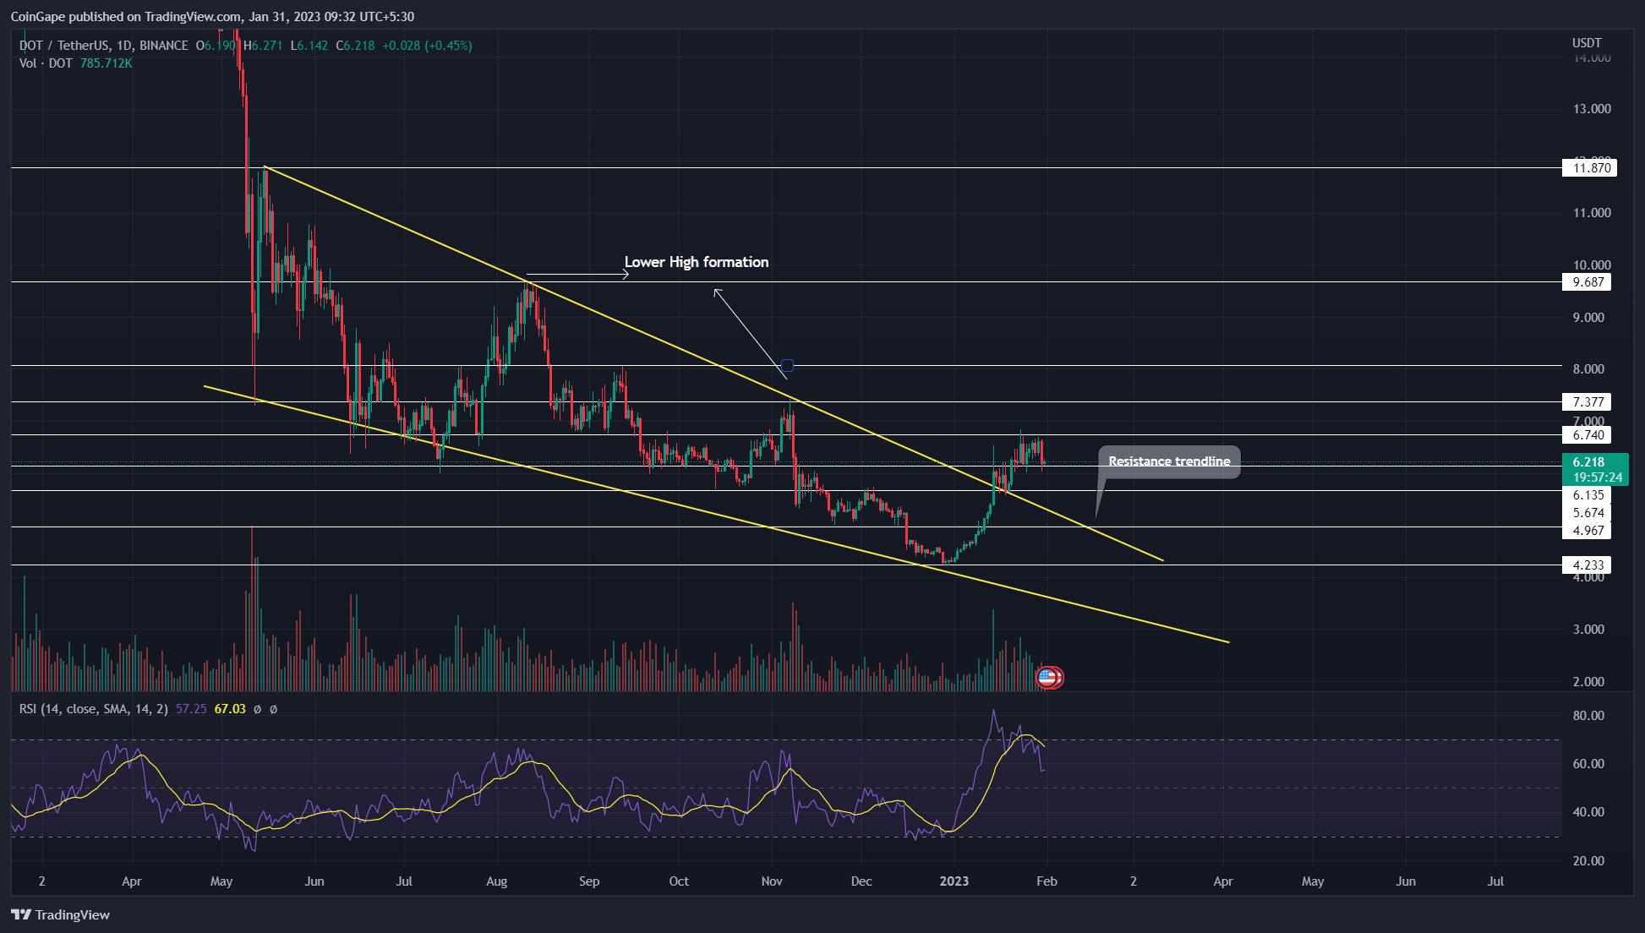Click the Nov label on the time axis

click(x=772, y=881)
